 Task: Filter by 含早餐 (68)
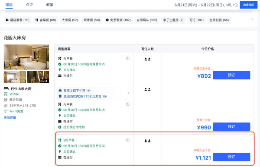tap(45, 20)
